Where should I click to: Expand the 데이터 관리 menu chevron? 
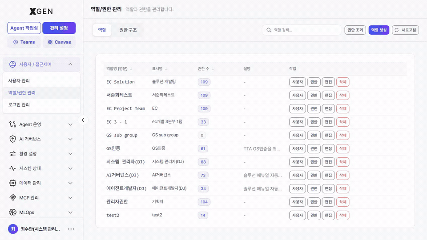click(x=70, y=183)
